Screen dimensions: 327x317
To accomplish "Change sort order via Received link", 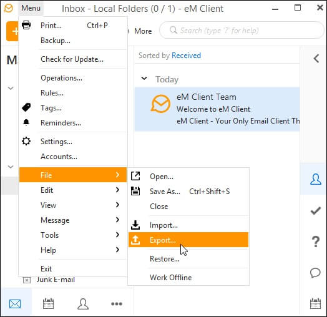I will tap(186, 56).
